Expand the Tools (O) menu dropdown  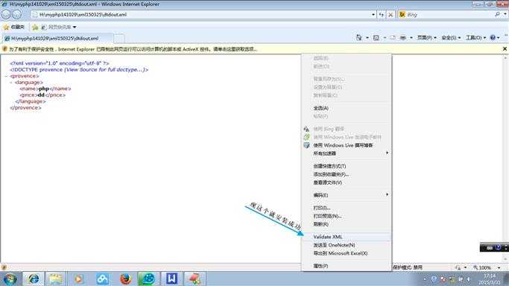point(476,38)
